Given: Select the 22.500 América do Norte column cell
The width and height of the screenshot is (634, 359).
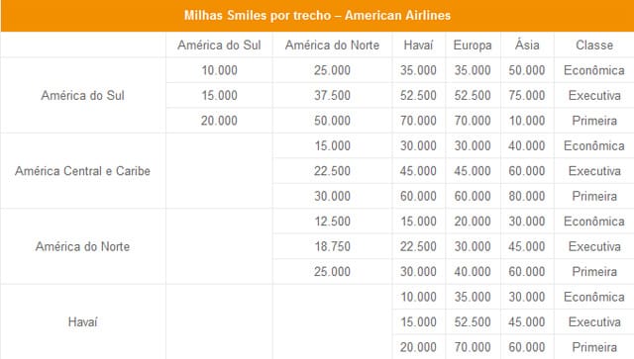Looking at the screenshot, I should (333, 171).
